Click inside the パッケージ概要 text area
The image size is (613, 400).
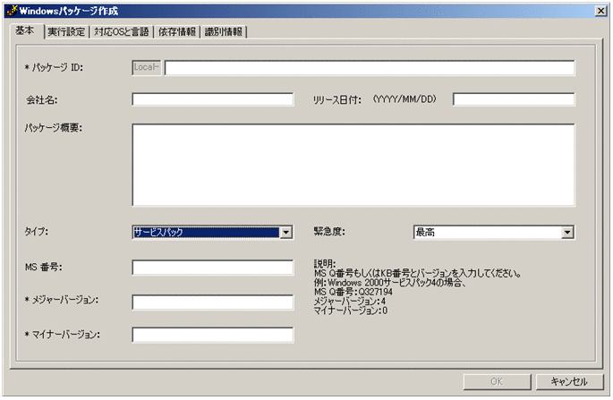[353, 165]
